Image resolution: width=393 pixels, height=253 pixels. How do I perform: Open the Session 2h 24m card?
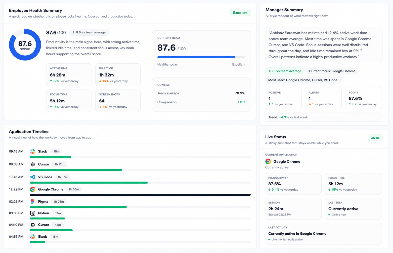point(293,209)
